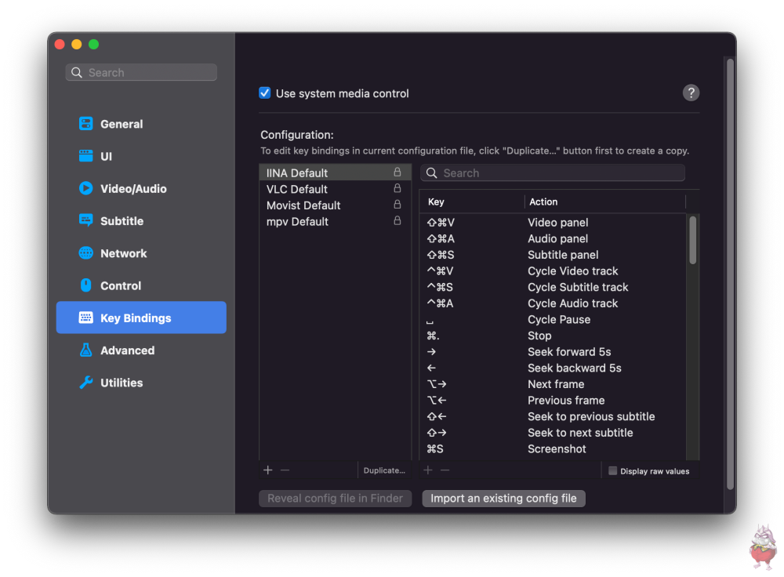
Task: Click Import an existing config file
Action: coord(503,498)
